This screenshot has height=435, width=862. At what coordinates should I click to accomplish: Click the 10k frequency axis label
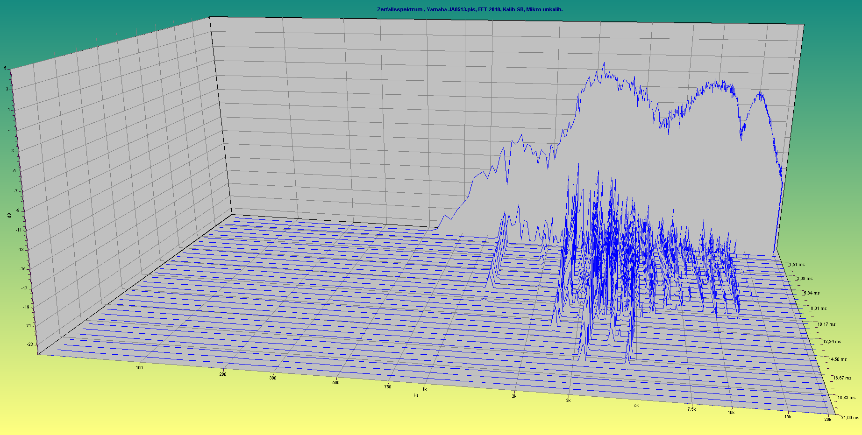(x=731, y=413)
